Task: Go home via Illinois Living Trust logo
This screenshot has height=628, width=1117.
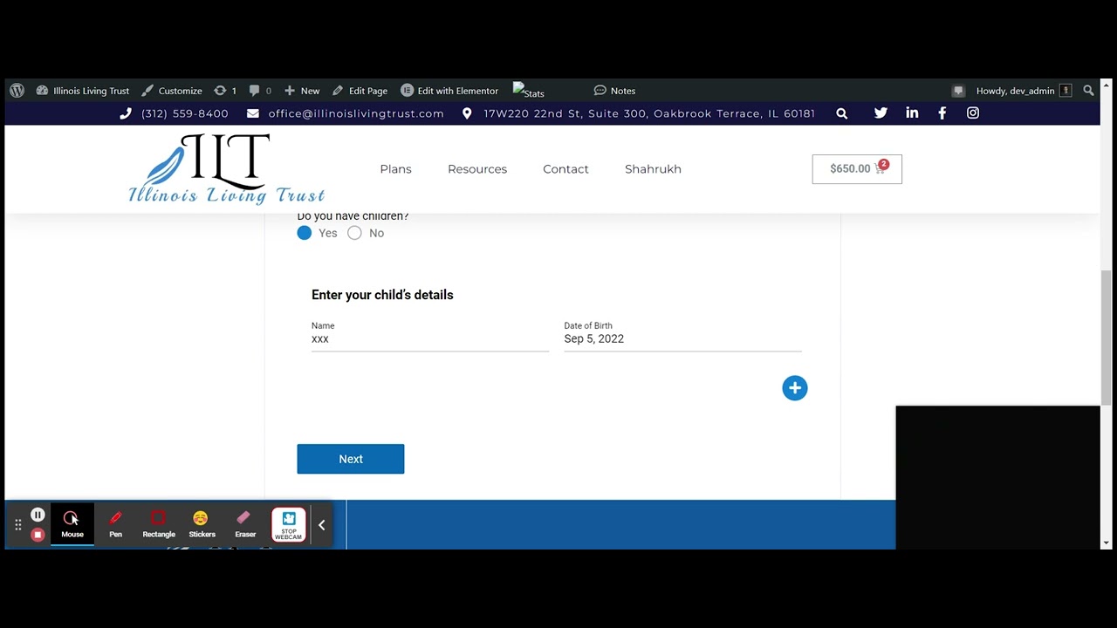Action: point(227,169)
